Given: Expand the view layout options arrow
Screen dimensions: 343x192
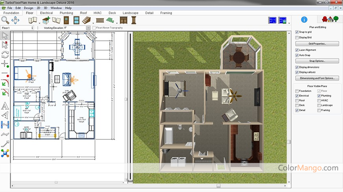Looking at the screenshot, I should coord(289,23).
